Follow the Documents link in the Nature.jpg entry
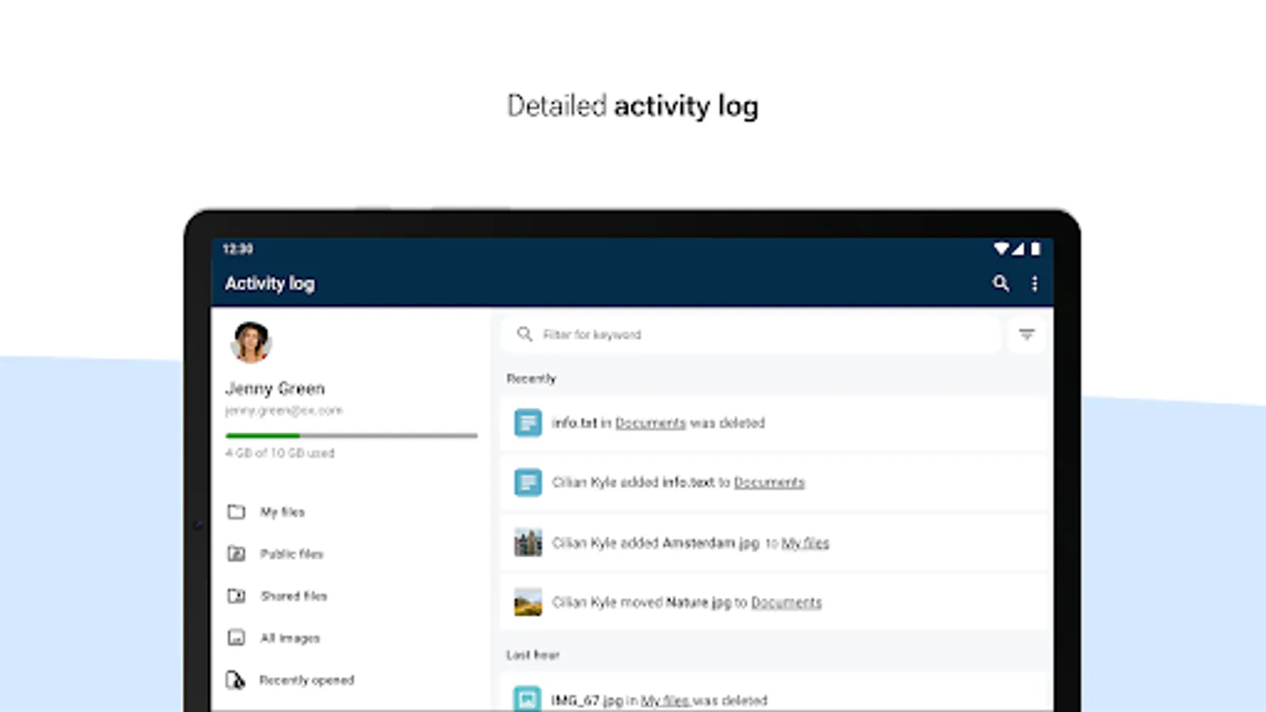Image resolution: width=1266 pixels, height=712 pixels. pyautogui.click(x=787, y=603)
